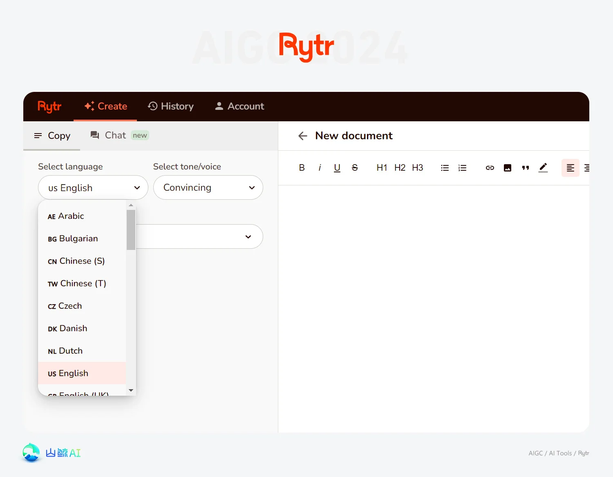Select the Copy tab
The width and height of the screenshot is (613, 477).
[52, 136]
